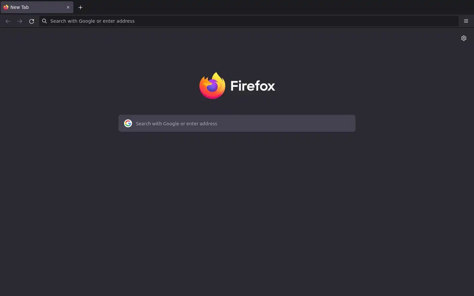Reload the current page
474x296 pixels.
pos(32,21)
